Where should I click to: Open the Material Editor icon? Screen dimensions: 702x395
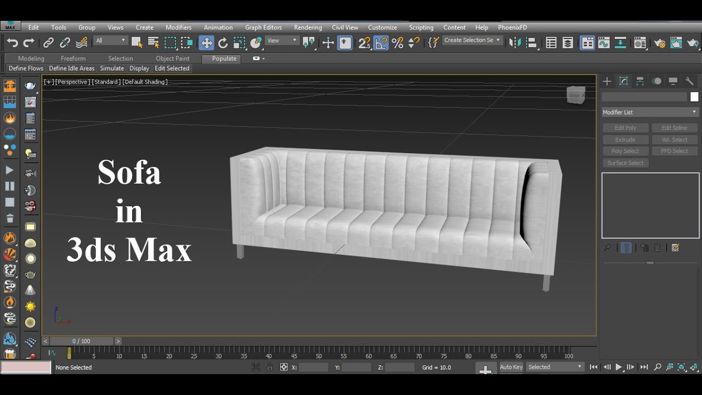click(x=640, y=43)
